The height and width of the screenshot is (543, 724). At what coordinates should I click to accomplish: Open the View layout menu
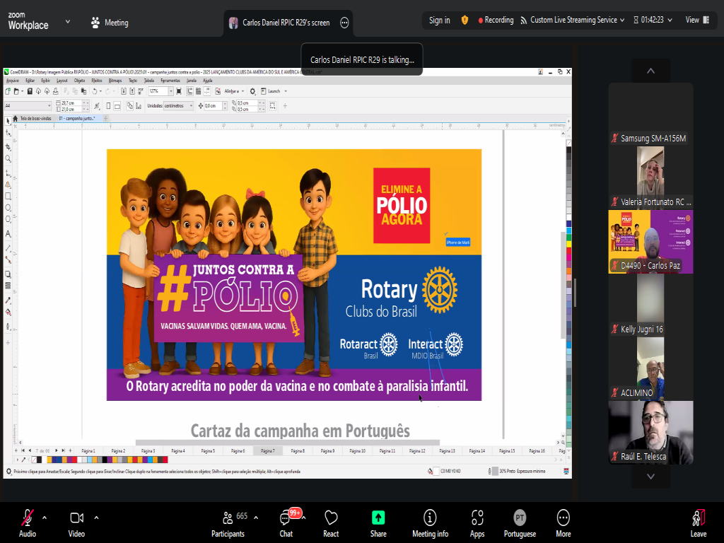pos(696,21)
